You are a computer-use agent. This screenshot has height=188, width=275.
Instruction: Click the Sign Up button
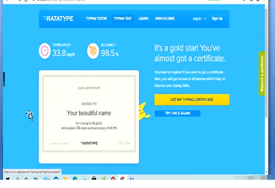click(x=217, y=19)
